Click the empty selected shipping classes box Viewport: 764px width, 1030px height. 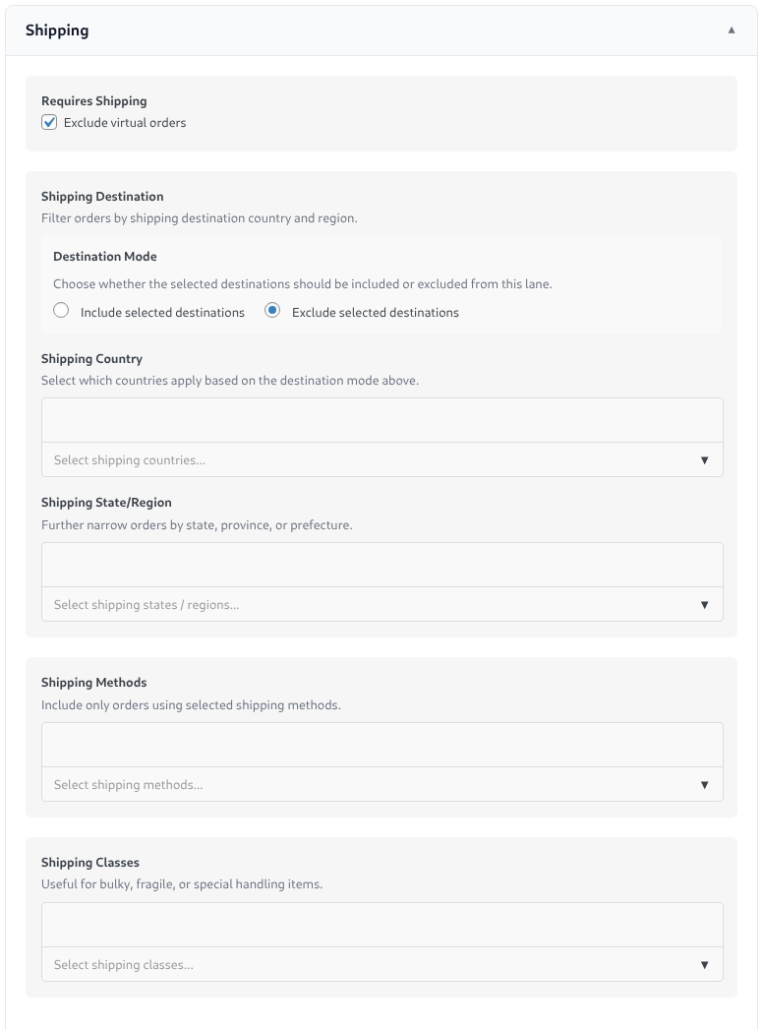pos(382,926)
